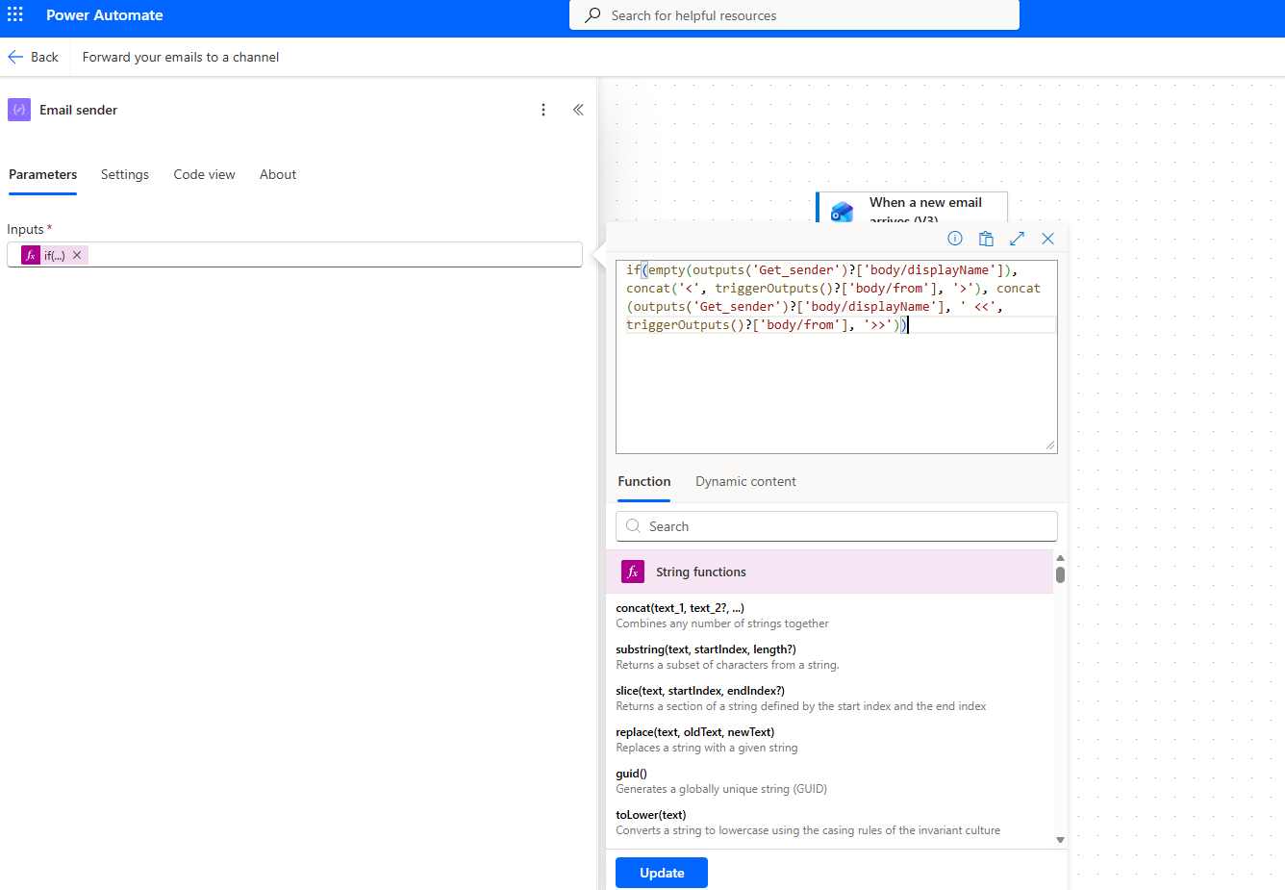Remove the if(...) expression token
Viewport: 1285px width, 890px height.
77,255
